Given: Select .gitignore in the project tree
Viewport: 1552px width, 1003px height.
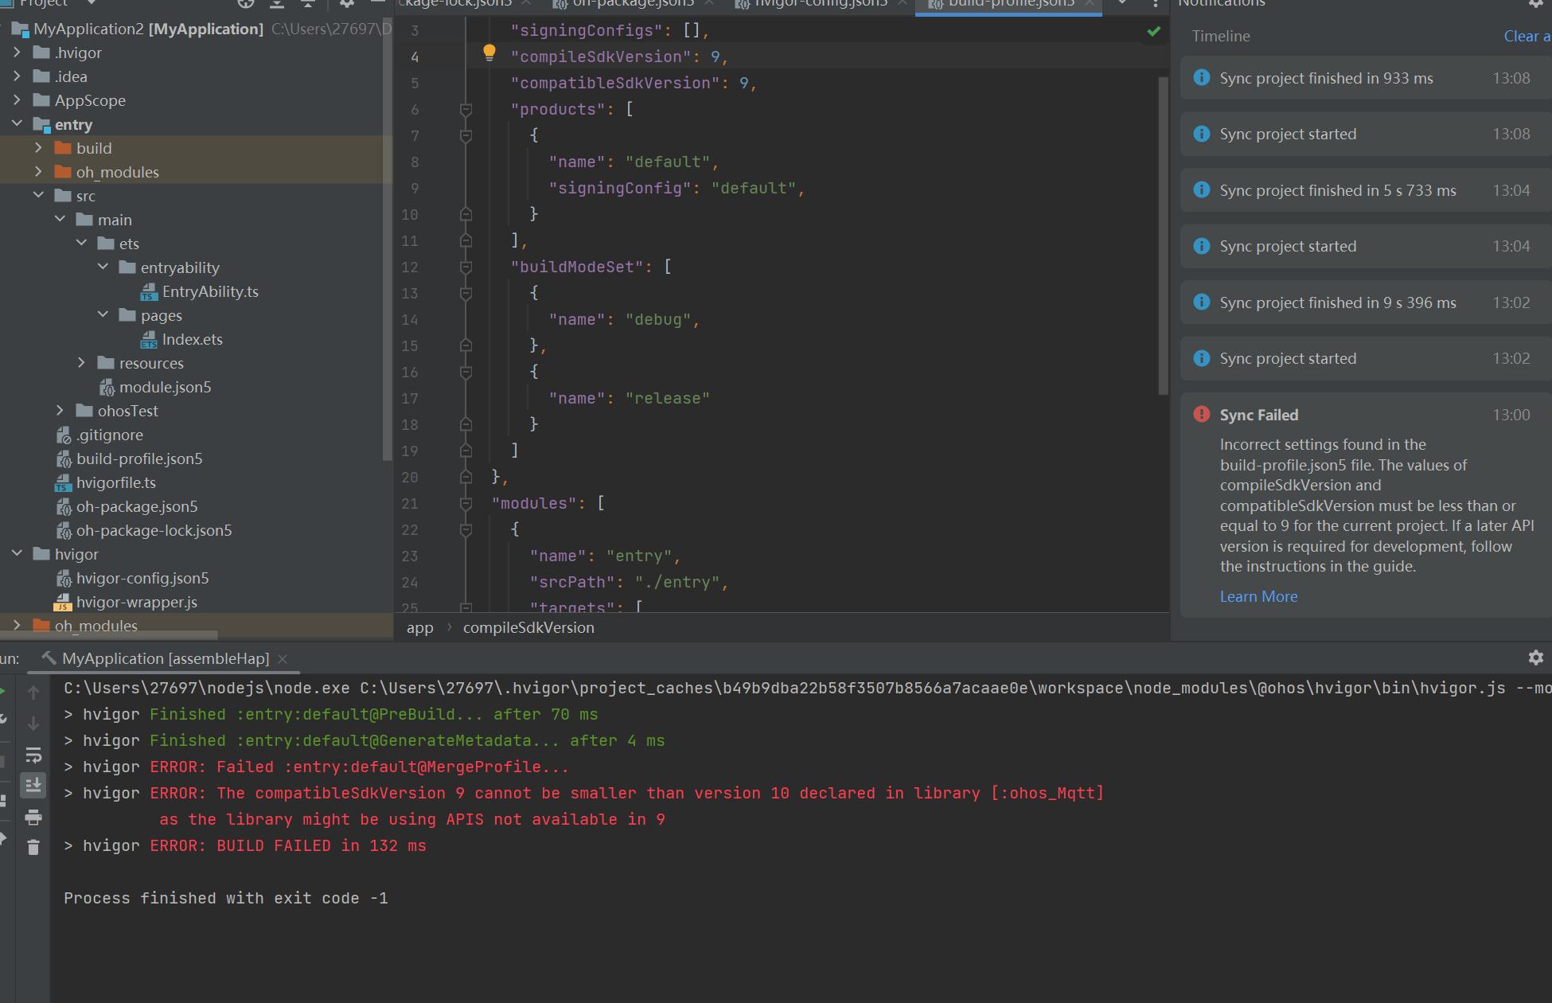Looking at the screenshot, I should coord(110,435).
